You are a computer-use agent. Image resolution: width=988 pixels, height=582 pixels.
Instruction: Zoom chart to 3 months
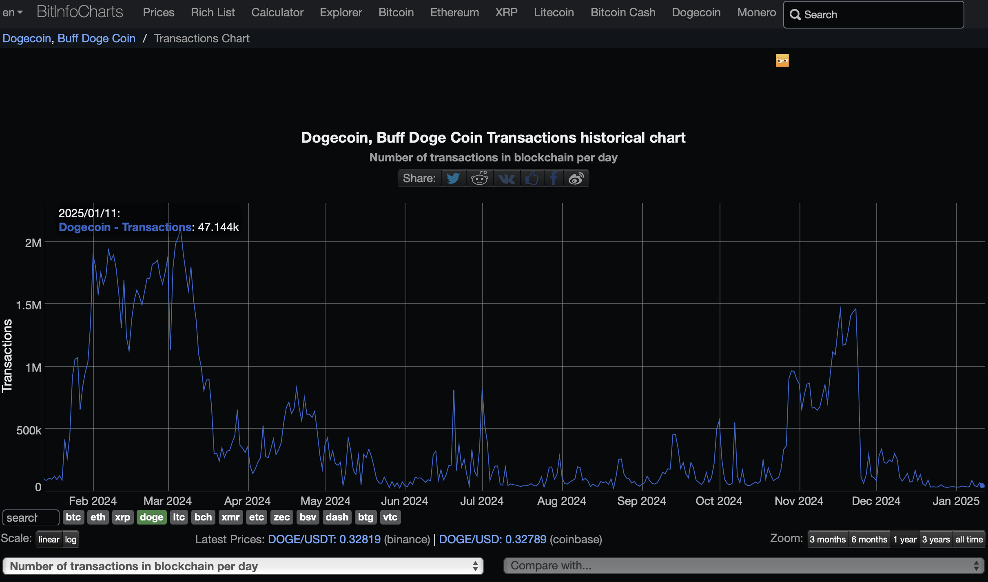click(827, 540)
